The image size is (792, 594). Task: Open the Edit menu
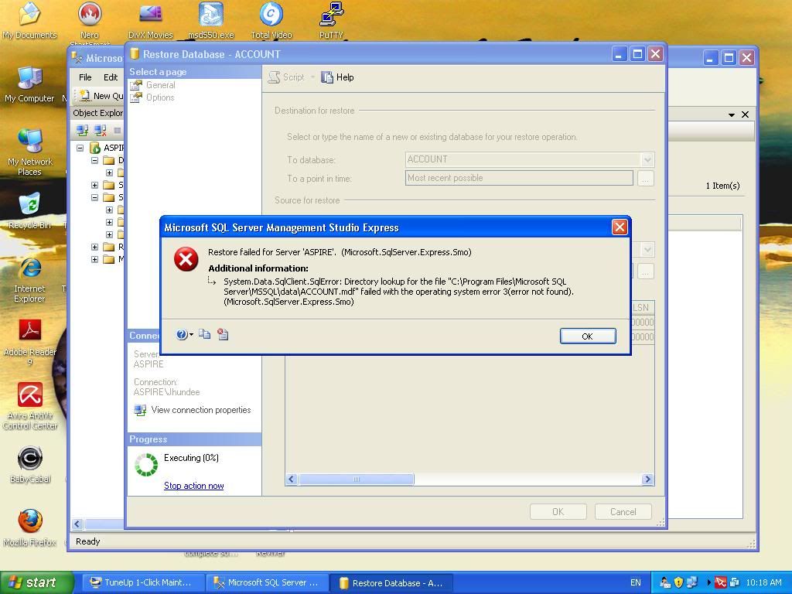pos(111,77)
